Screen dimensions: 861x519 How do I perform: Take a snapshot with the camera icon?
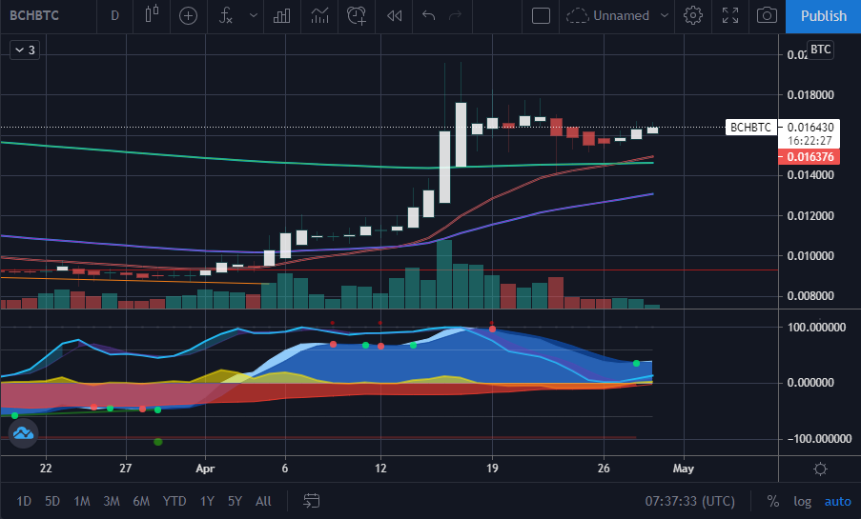768,15
